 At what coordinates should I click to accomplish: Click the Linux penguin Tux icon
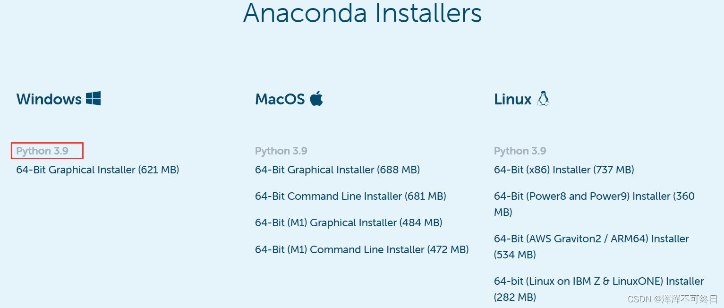point(544,98)
